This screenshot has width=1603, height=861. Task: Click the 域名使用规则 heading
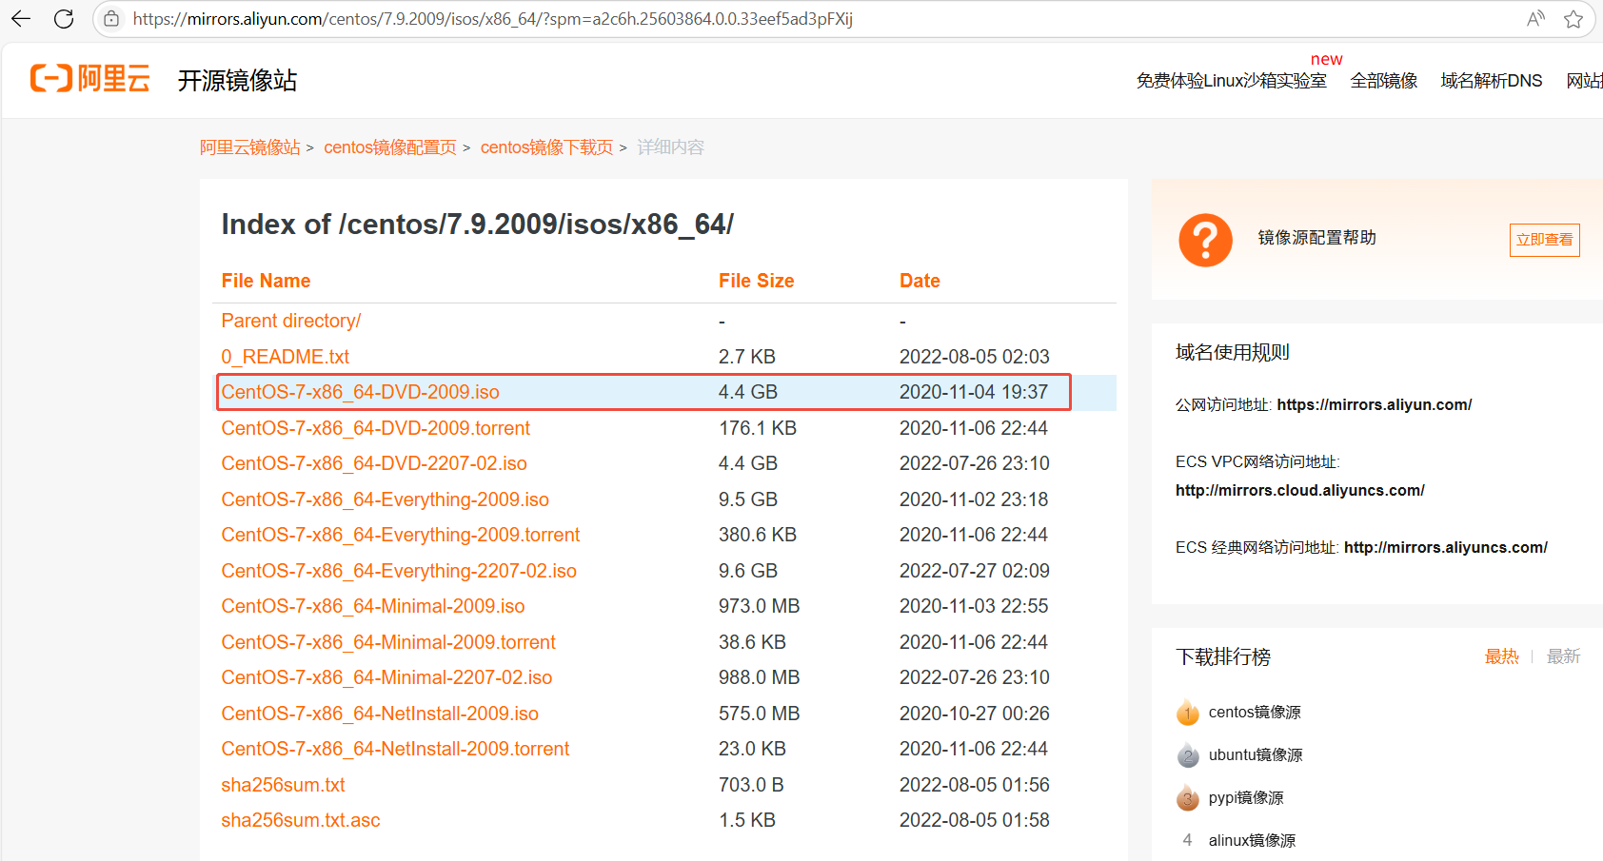click(1233, 352)
